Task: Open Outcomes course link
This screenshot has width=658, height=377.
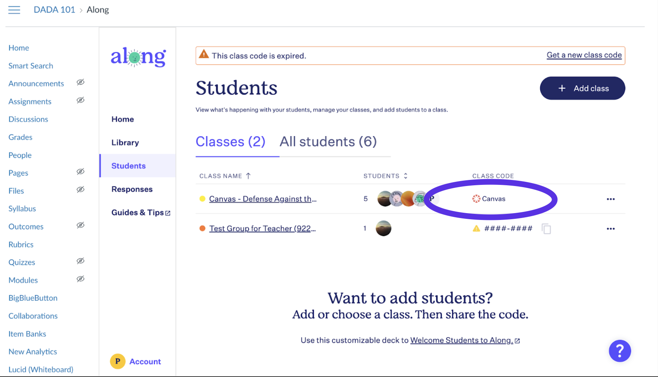Action: (x=26, y=226)
